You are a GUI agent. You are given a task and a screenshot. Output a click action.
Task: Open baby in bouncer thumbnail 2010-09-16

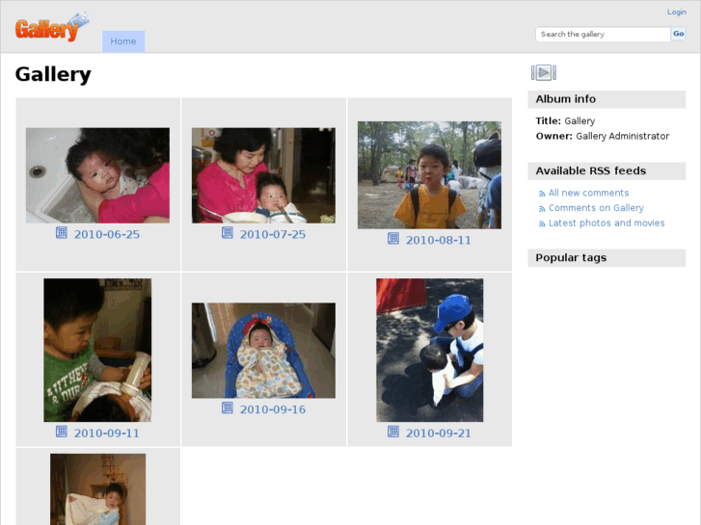click(263, 351)
